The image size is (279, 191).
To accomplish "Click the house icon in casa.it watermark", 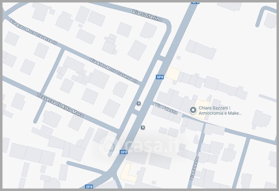I will coord(109,146).
